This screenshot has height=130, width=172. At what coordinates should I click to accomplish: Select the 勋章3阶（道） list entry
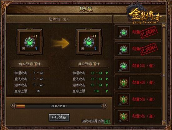click(138, 66)
